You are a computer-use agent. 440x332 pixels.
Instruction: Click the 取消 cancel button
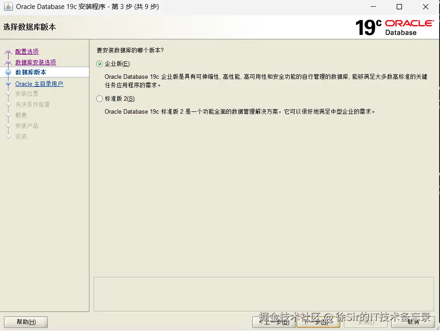coord(413,322)
